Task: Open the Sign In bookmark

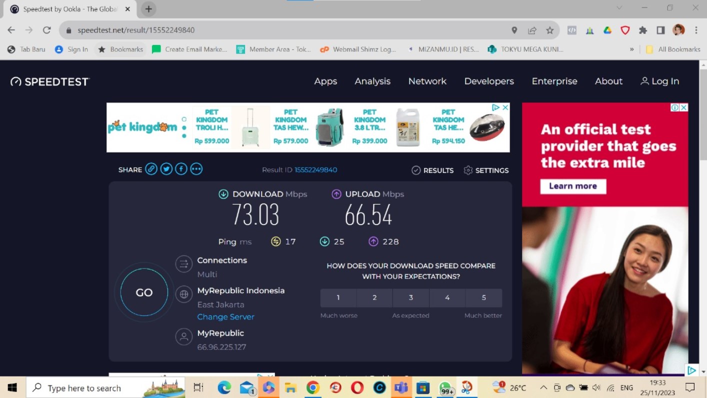Action: 71,49
